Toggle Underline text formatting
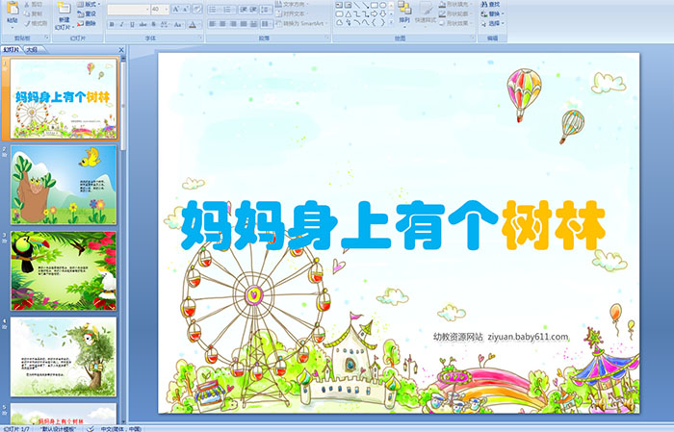Viewport: 674px width, 432px height. (134, 24)
